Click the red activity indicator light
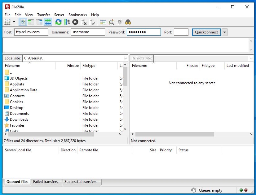This screenshot has width=256, height=195. (246, 190)
